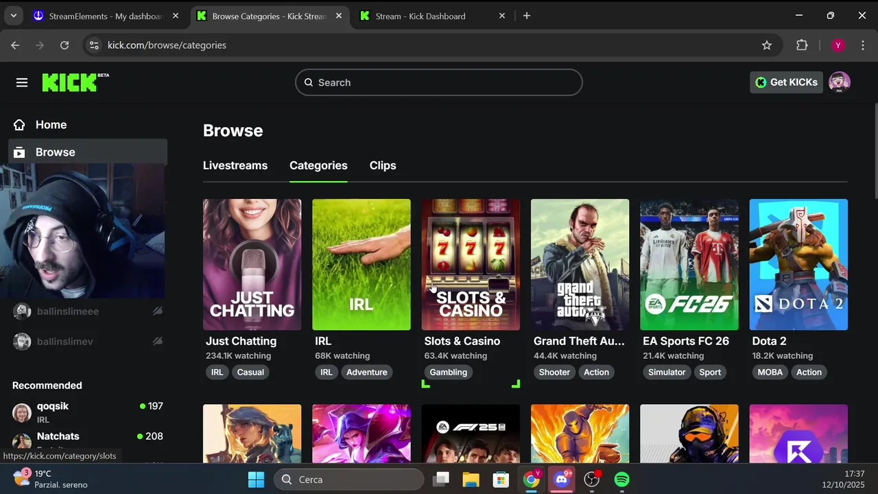Close the Stream - Kick Dashboard tab

(502, 16)
